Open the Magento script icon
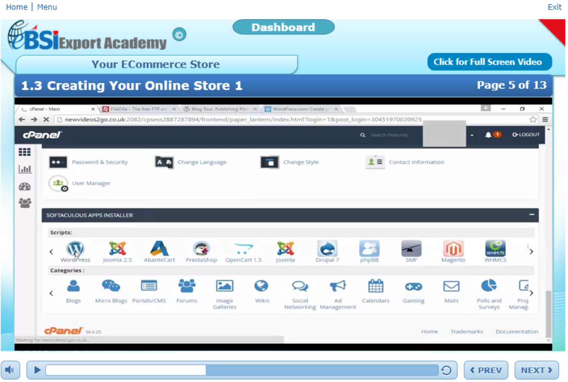The height and width of the screenshot is (382, 568). point(453,252)
